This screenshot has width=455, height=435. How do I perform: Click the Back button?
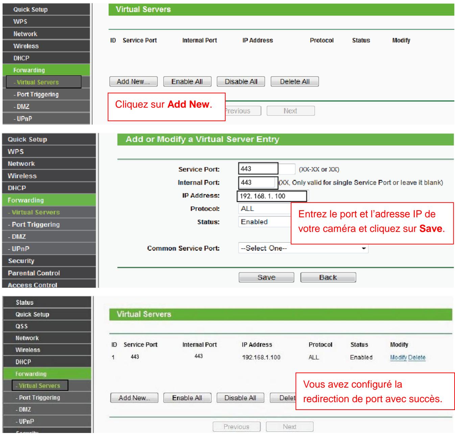click(328, 278)
